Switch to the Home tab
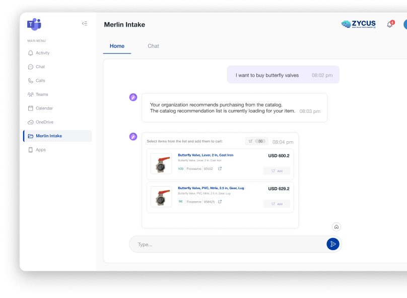This screenshot has height=298, width=407. click(x=117, y=46)
